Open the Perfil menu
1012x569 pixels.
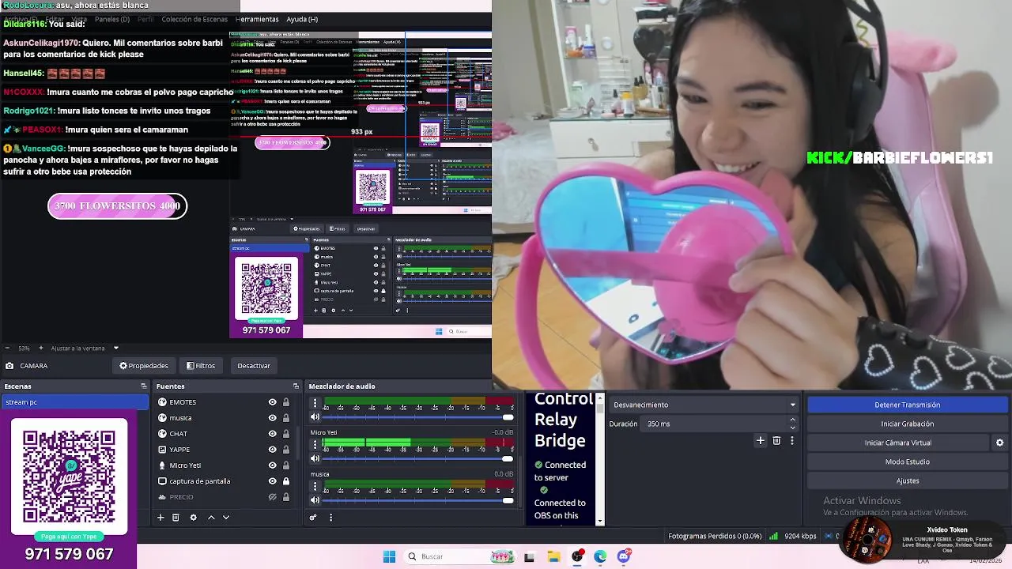tap(145, 19)
